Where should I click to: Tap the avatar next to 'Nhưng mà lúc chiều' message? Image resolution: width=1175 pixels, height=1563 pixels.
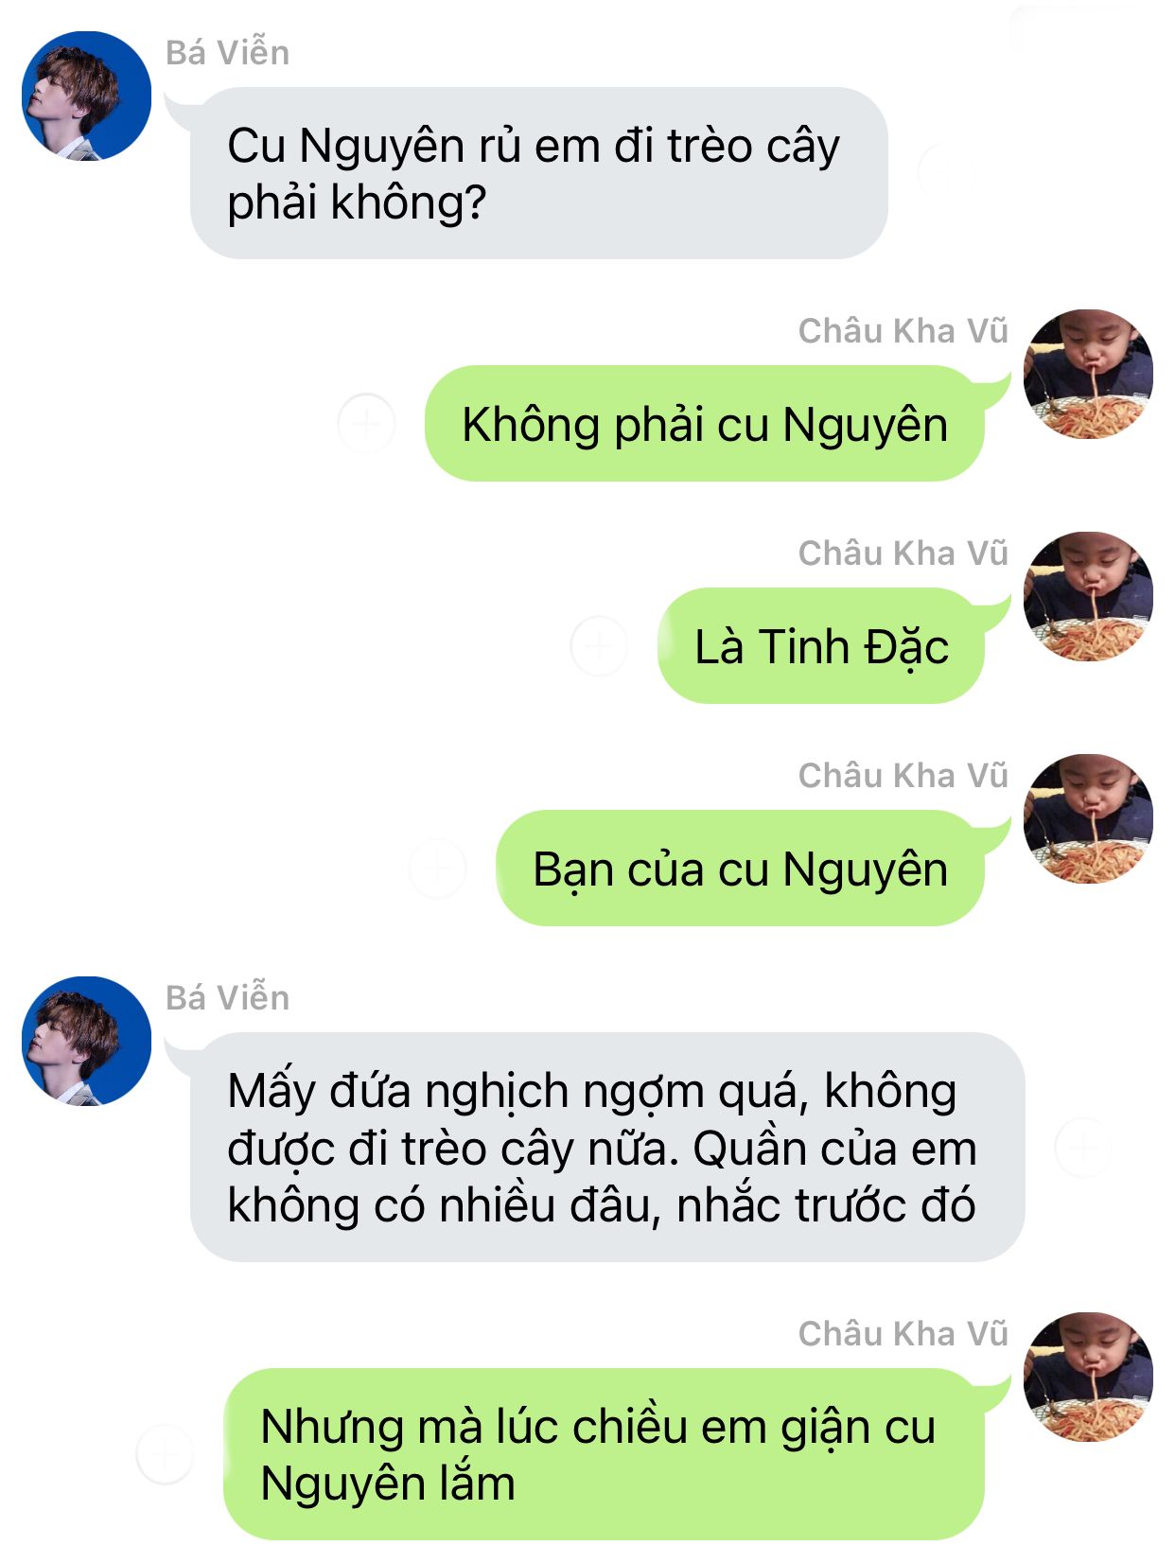click(x=1088, y=1377)
